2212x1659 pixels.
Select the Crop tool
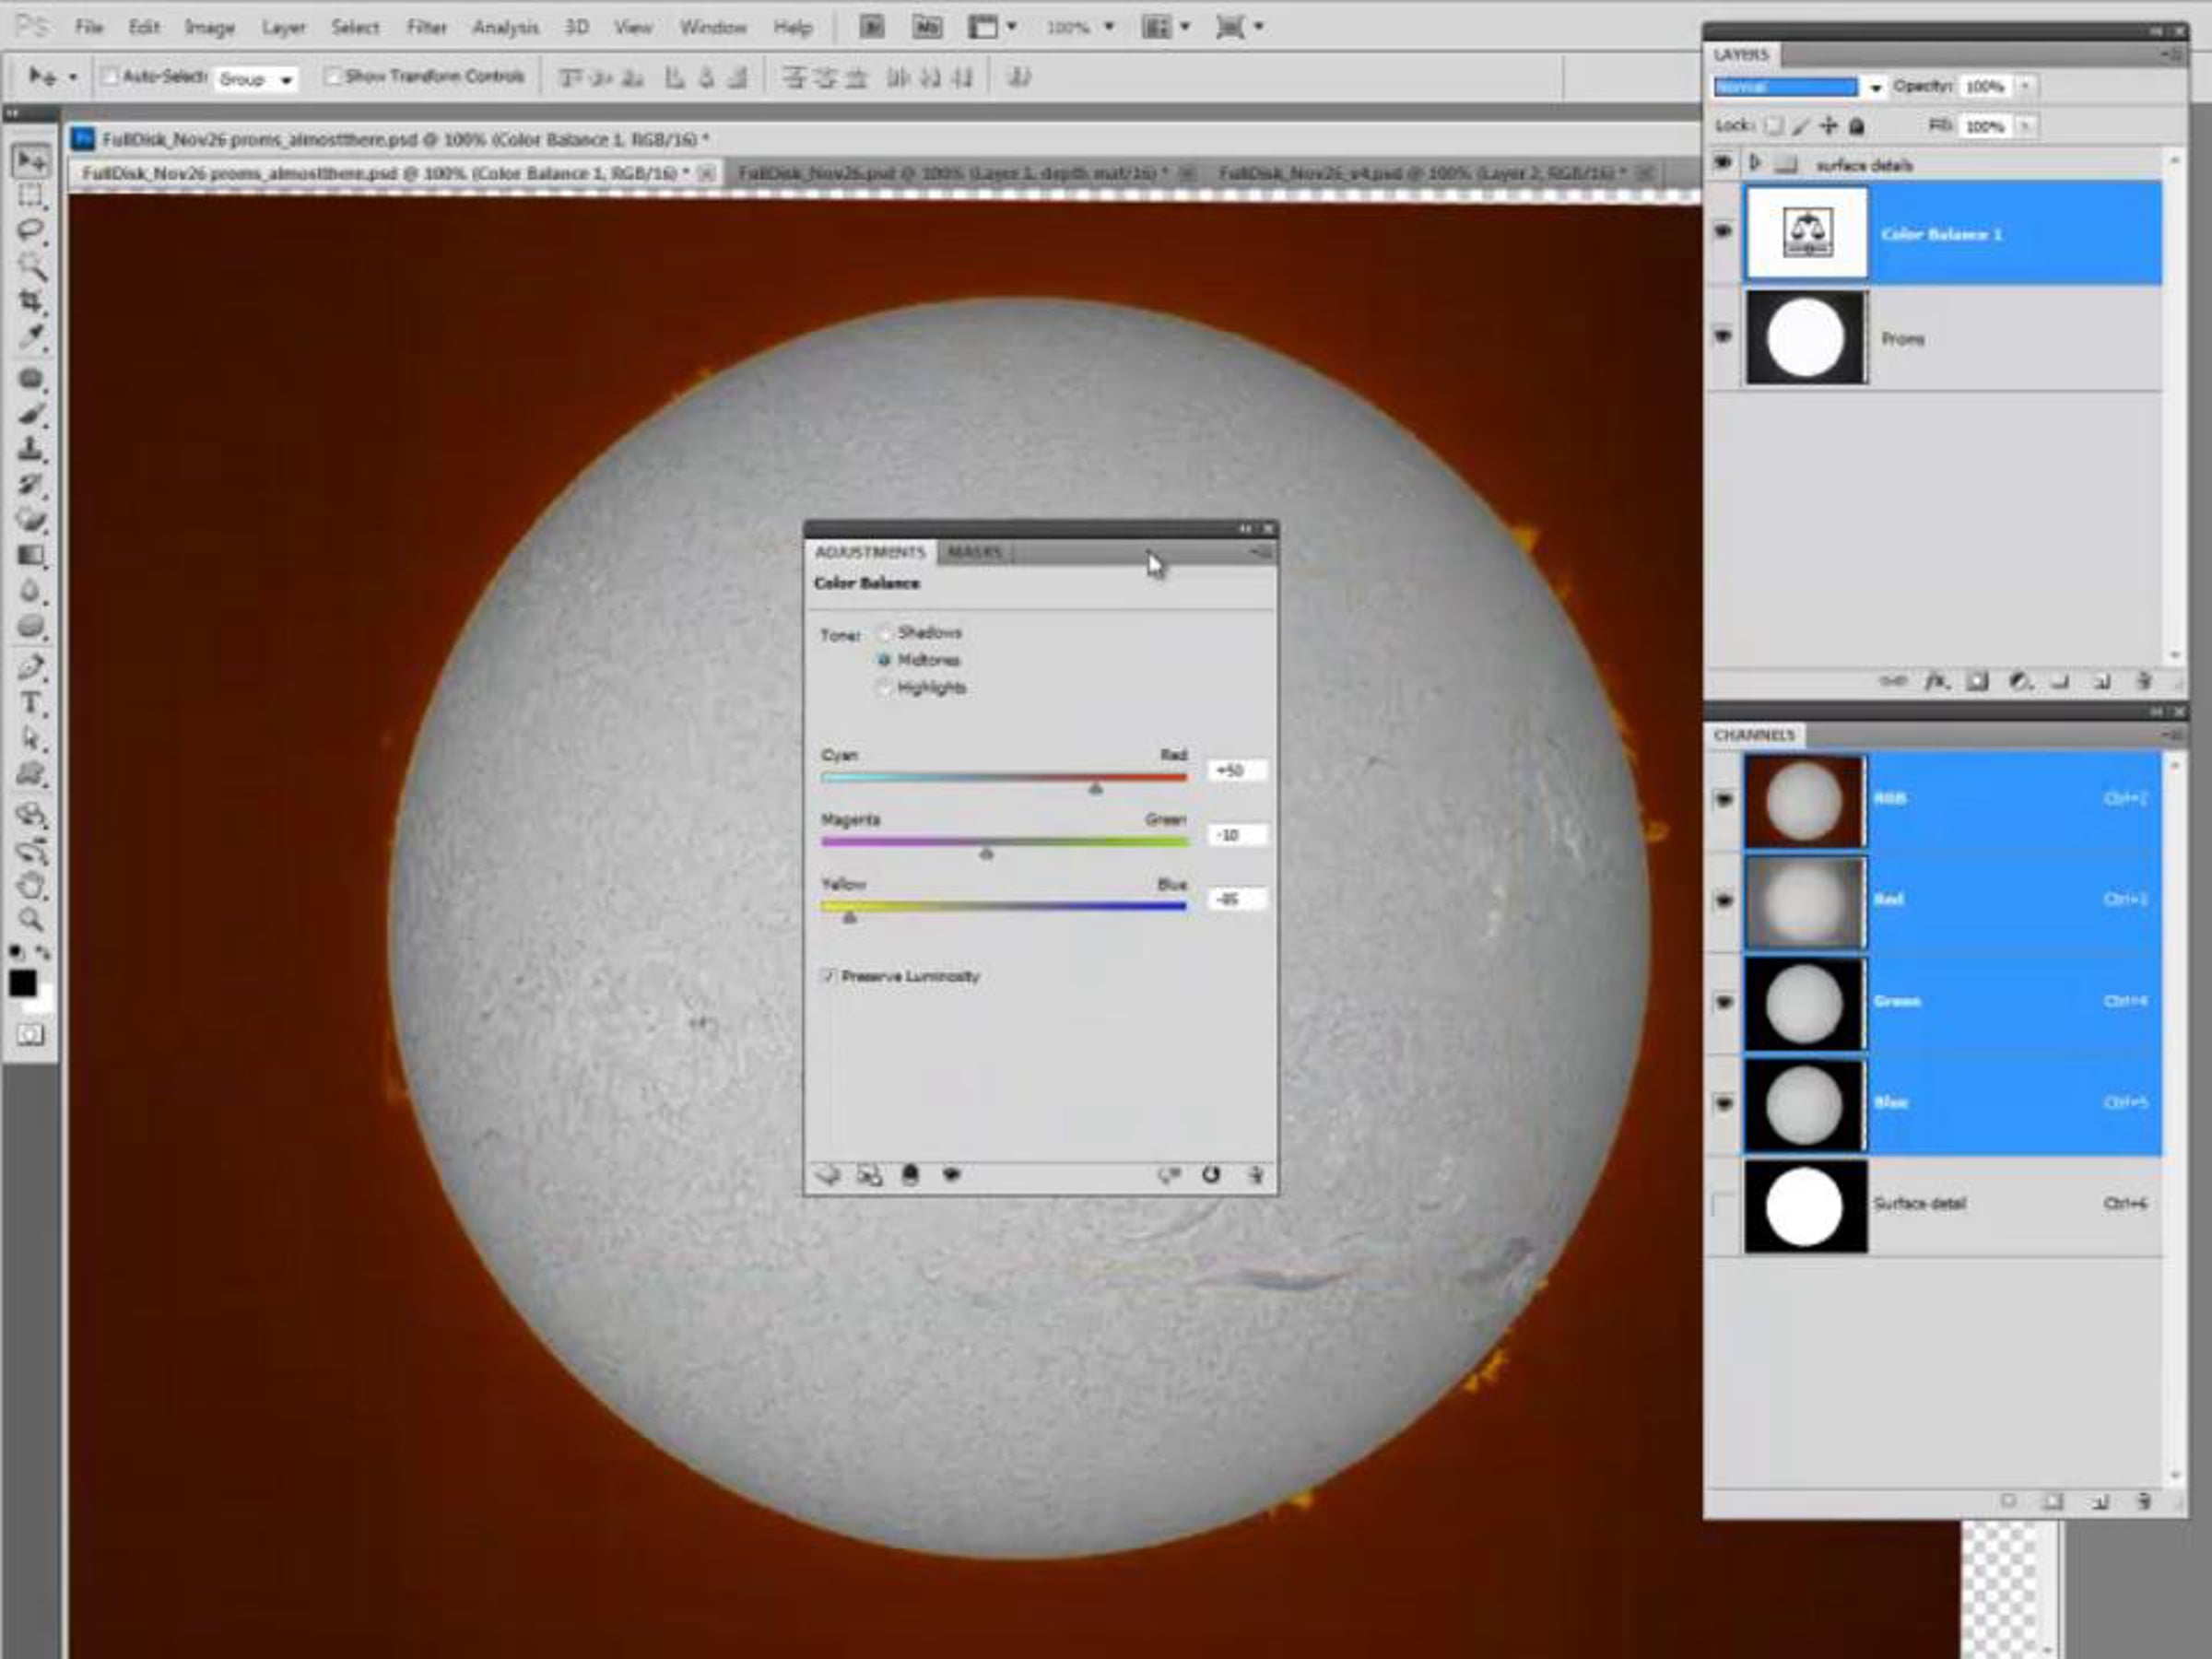[x=30, y=300]
